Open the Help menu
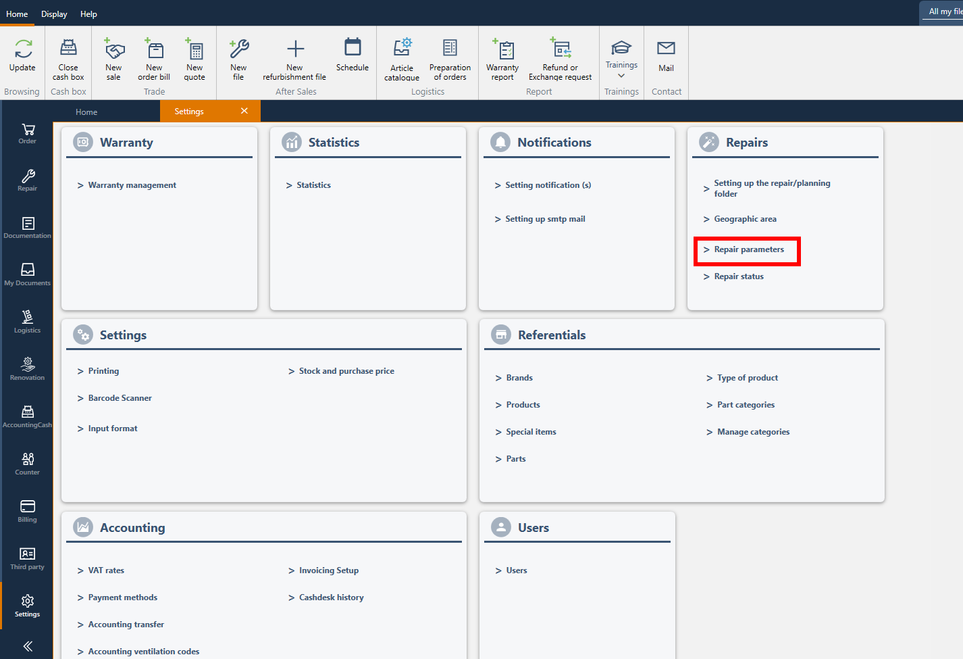 [88, 14]
